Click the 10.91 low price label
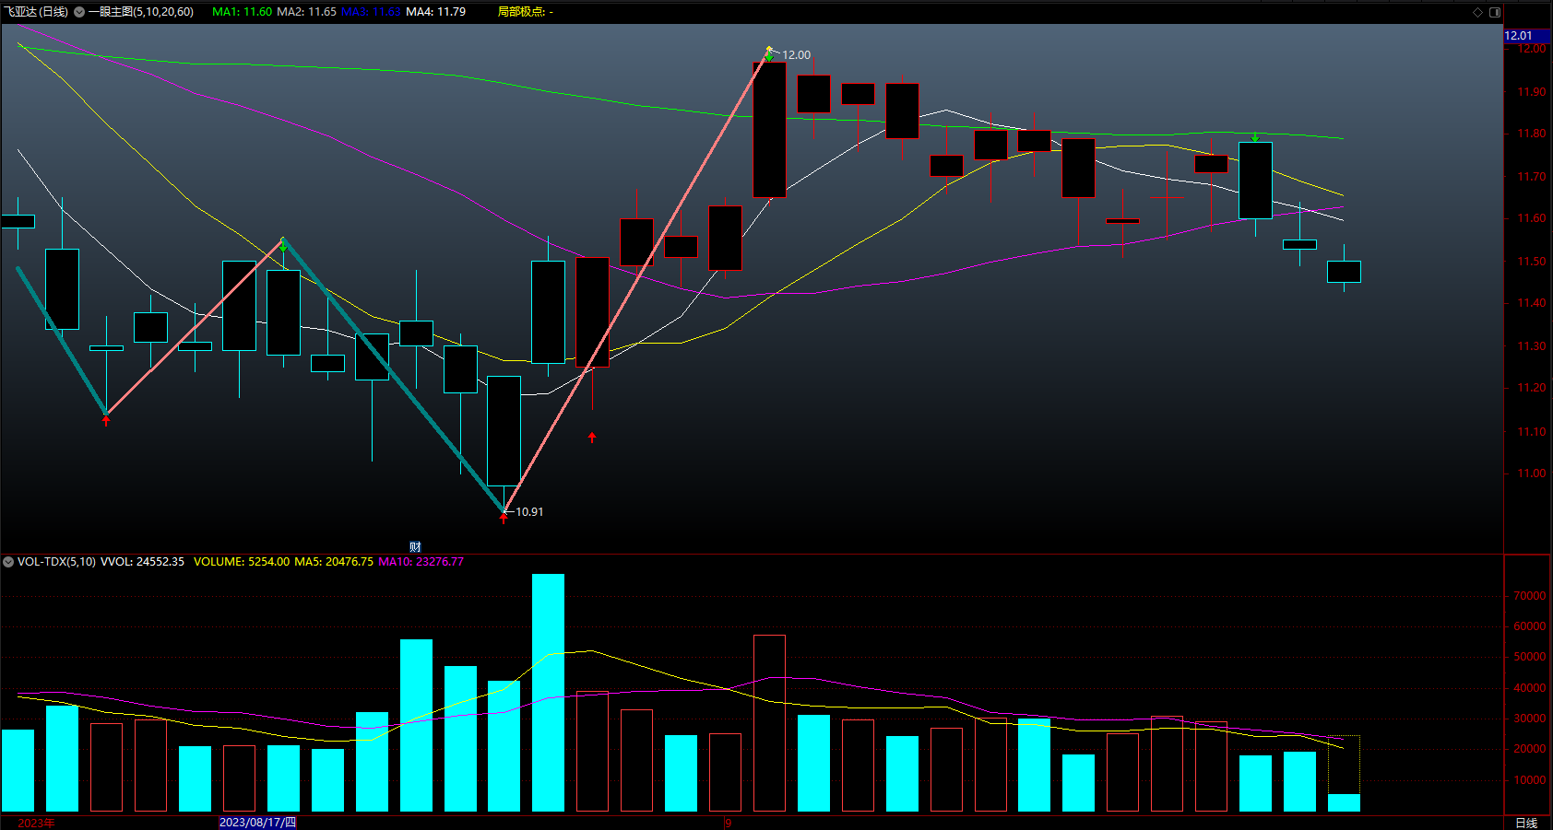 pos(529,511)
